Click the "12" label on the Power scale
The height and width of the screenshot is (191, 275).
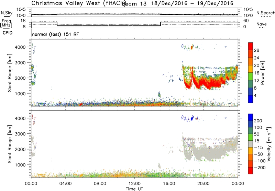tap(256, 81)
